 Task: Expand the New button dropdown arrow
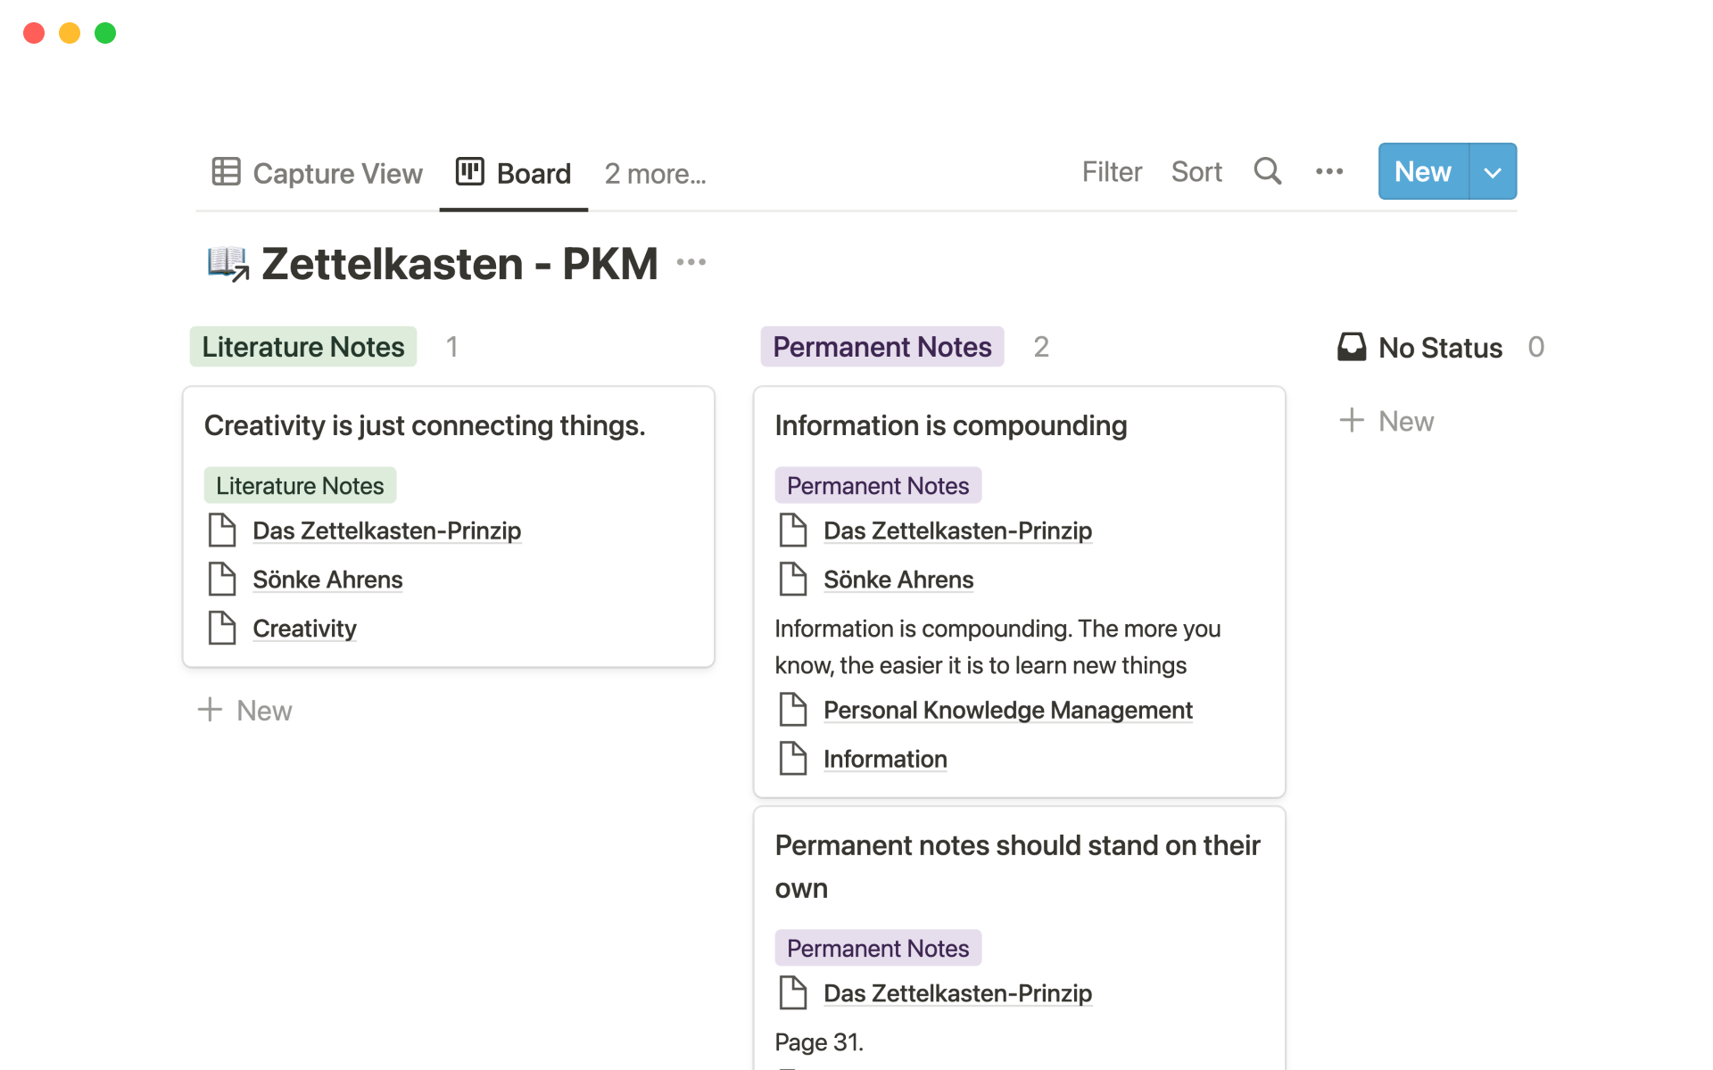click(x=1493, y=172)
